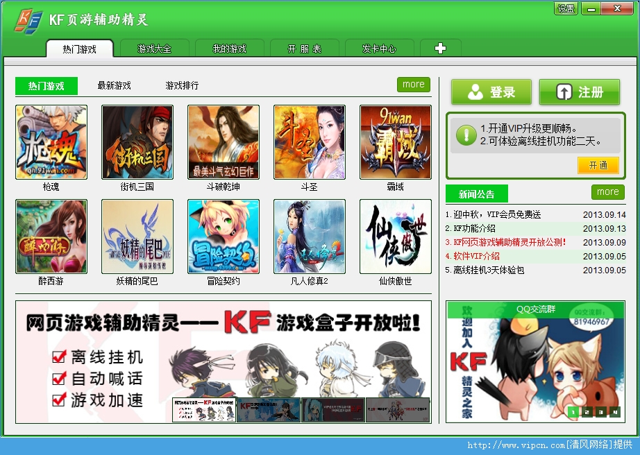This screenshot has width=640, height=455.
Task: Open the 开服表 tab
Action: point(305,49)
